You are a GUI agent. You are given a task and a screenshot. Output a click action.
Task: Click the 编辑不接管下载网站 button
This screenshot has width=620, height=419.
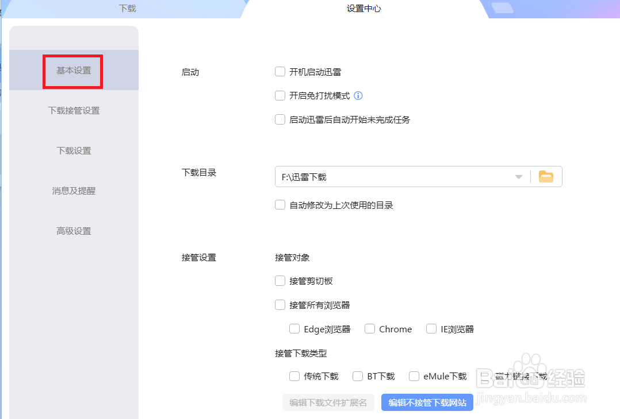[427, 402]
